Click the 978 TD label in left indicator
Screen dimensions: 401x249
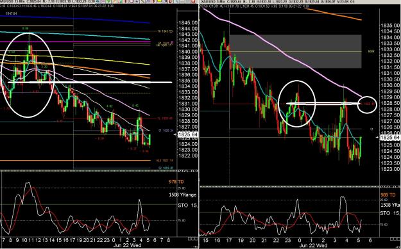(x=176, y=182)
